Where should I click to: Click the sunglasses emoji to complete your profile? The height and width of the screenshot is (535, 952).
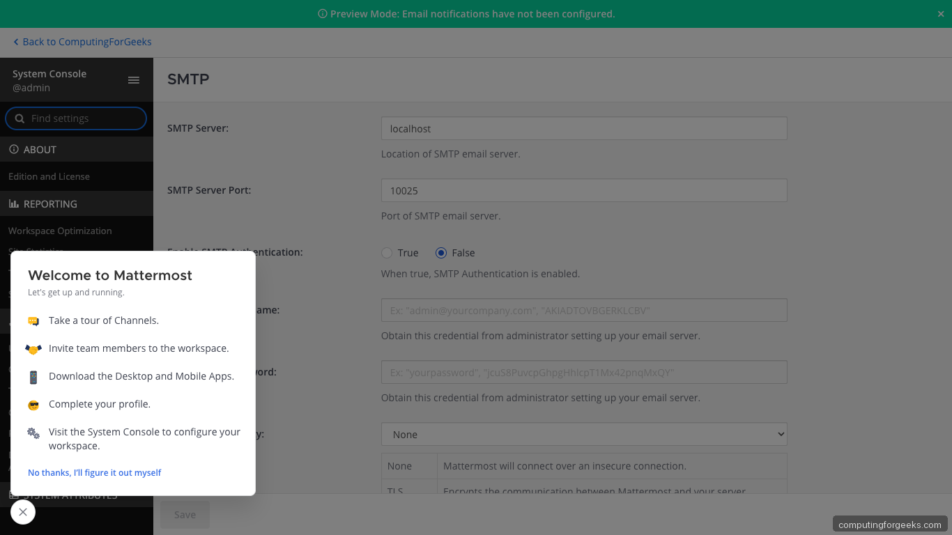[x=33, y=404]
